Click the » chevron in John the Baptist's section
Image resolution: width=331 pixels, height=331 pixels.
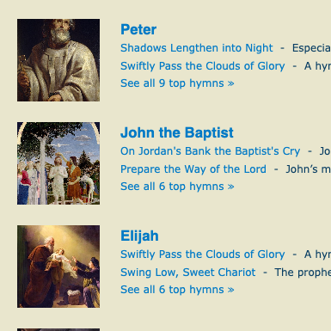click(231, 187)
